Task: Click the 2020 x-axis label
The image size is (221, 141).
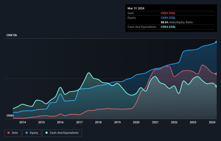Action: (136, 122)
